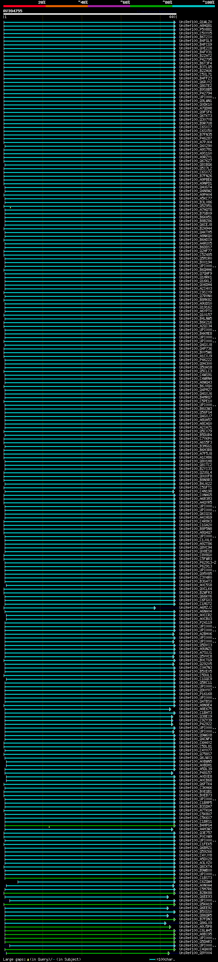218x962 pixels.
Task: Click the red 20% identity legend bar
Action: (x=24, y=6)
